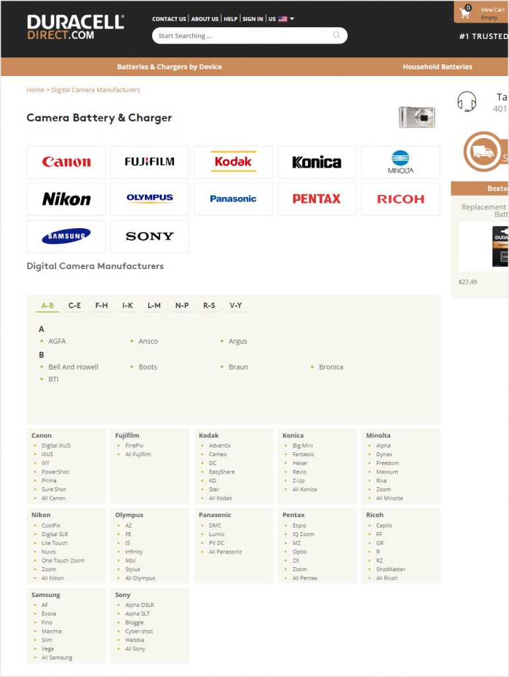The height and width of the screenshot is (677, 509).
Task: Open All Canon link
Action: click(x=54, y=498)
